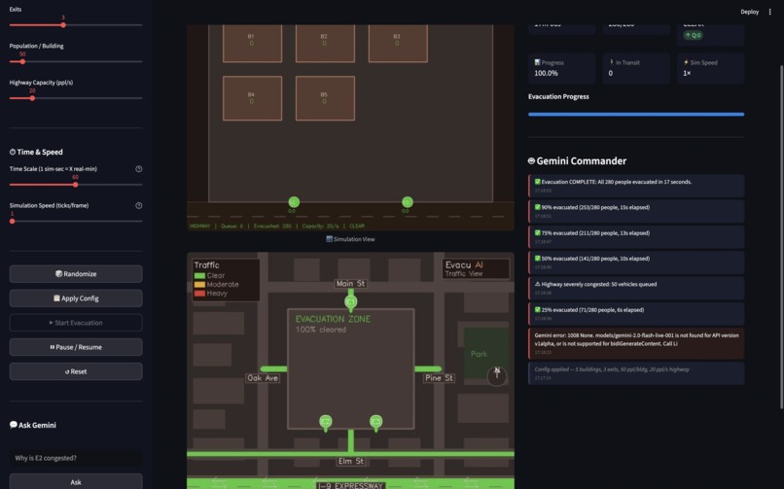Click the Time & Speed section heading
Image resolution: width=784 pixels, height=489 pixels.
(x=36, y=152)
